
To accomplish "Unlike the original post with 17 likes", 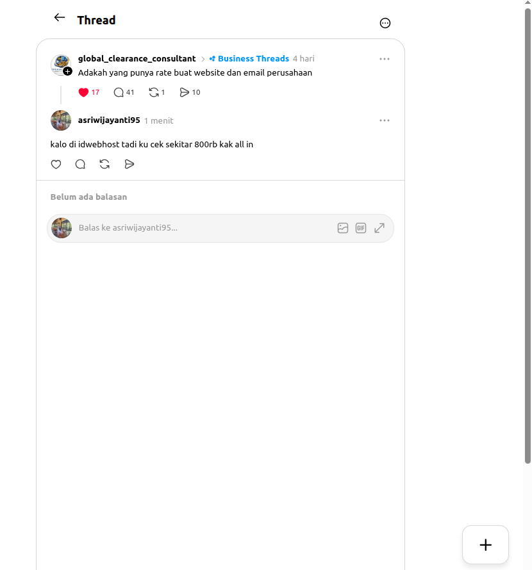I will coord(84,92).
